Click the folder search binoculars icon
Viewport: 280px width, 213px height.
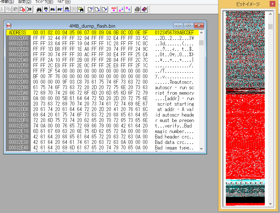click(81, 9)
